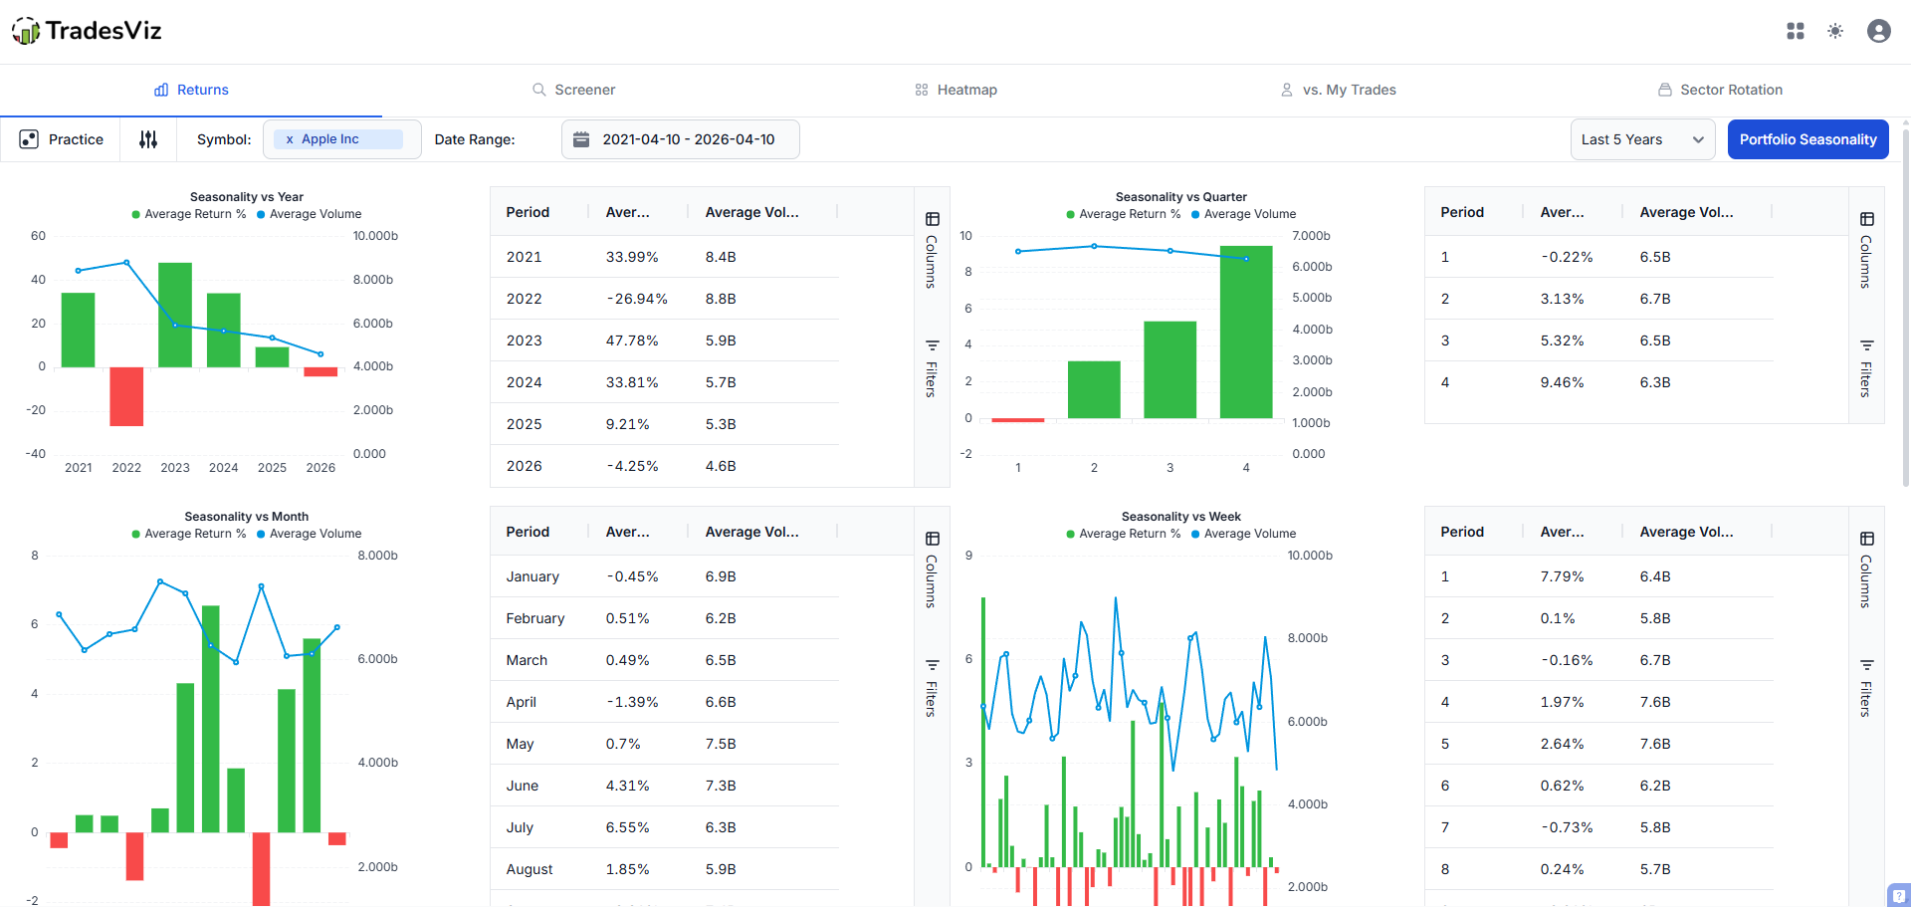Screen dimensions: 1911x907
Task: Click the Sector Rotation icon
Action: tap(1665, 90)
